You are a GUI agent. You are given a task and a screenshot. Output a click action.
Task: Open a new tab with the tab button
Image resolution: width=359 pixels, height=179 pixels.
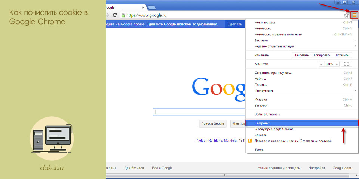click(x=151, y=7)
